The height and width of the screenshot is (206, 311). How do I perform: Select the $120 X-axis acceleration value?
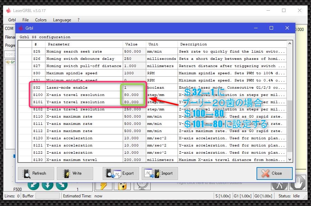pyautogui.click(x=134, y=138)
